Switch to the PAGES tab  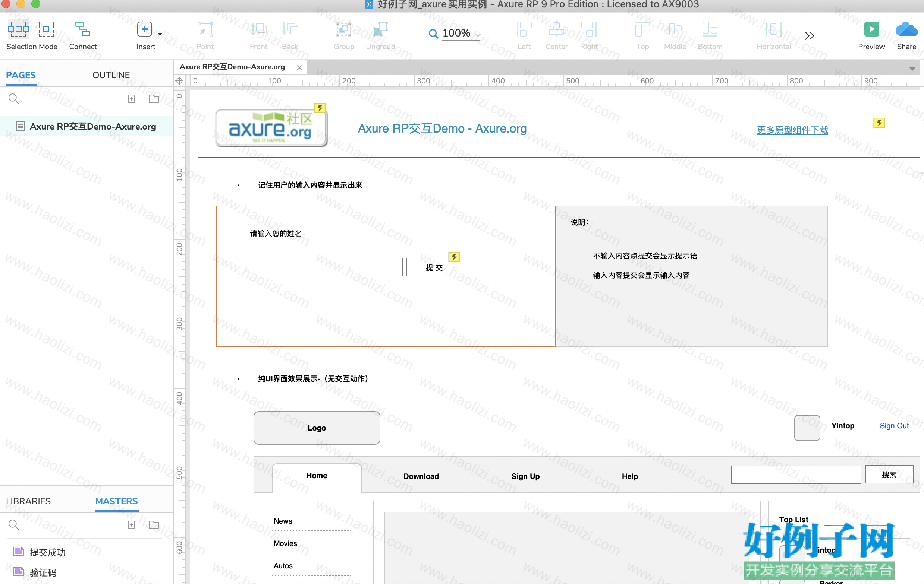click(21, 75)
